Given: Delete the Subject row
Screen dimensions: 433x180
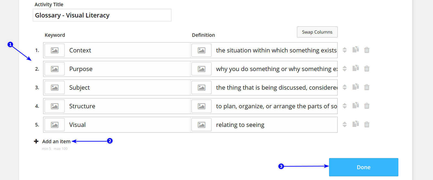Looking at the screenshot, I should pyautogui.click(x=367, y=87).
